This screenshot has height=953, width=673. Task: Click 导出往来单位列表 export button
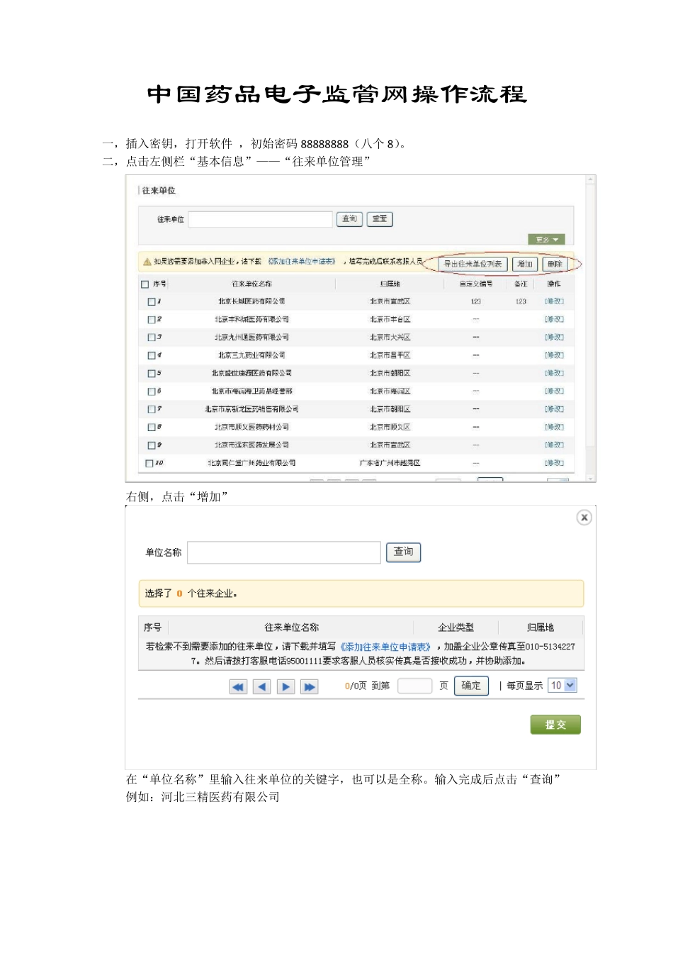(x=473, y=264)
